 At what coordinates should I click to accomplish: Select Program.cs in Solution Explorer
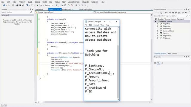[167, 36]
